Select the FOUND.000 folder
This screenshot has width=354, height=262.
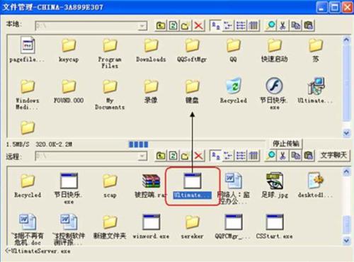[x=69, y=91]
